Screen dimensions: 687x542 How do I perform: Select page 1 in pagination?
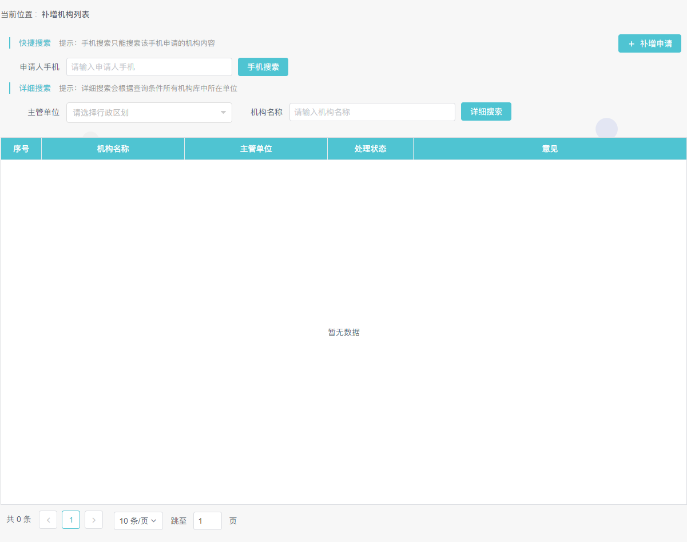71,520
